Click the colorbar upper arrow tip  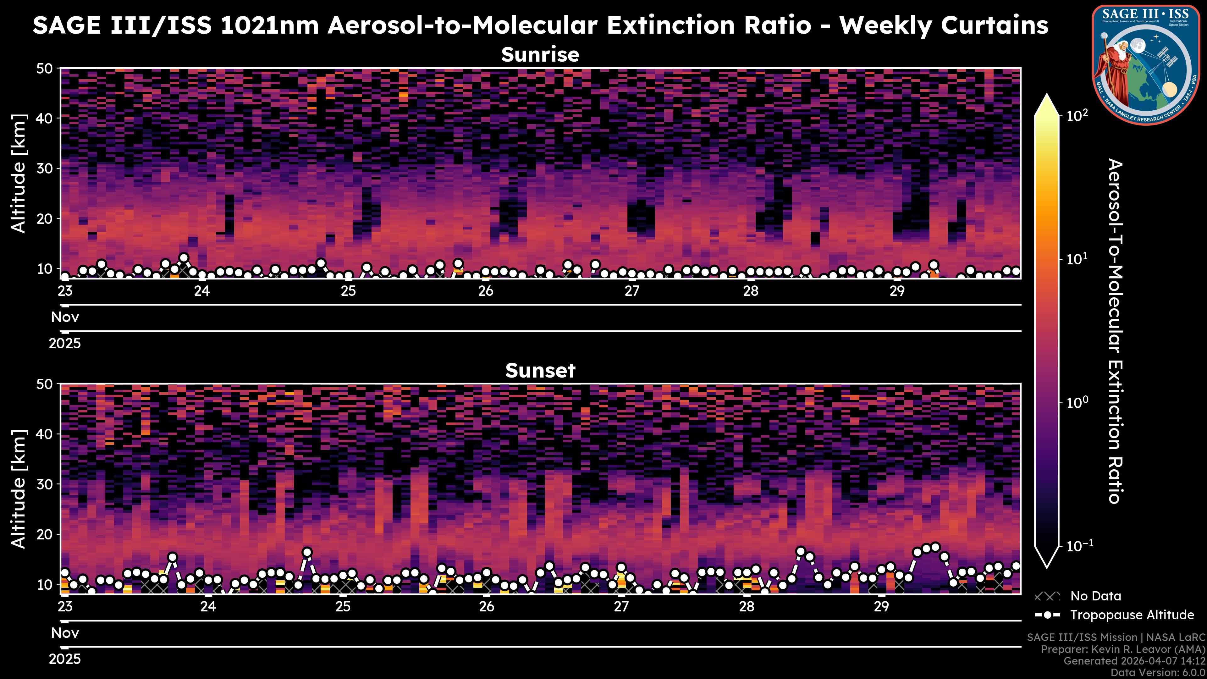(x=1047, y=97)
